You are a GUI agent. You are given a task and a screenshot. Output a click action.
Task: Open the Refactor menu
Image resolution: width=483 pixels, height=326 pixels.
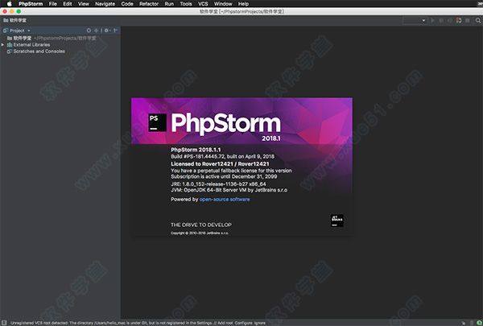click(x=149, y=4)
